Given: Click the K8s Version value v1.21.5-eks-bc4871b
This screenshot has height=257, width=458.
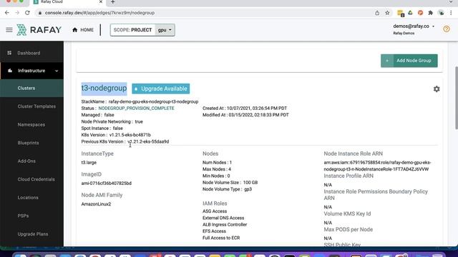Looking at the screenshot, I should [130, 135].
